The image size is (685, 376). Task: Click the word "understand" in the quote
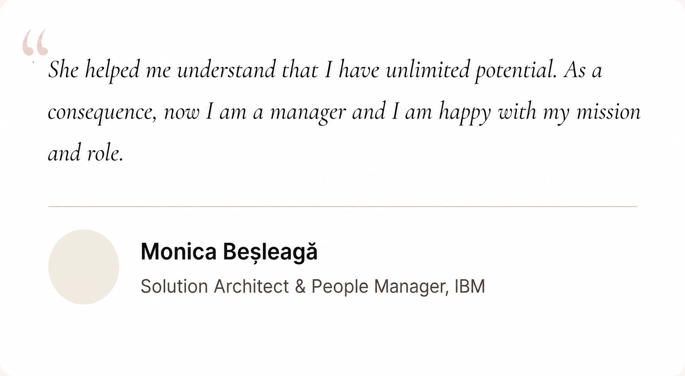[x=226, y=70]
